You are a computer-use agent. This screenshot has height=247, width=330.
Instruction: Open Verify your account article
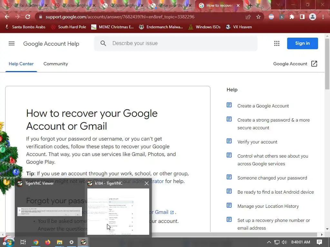tap(257, 142)
